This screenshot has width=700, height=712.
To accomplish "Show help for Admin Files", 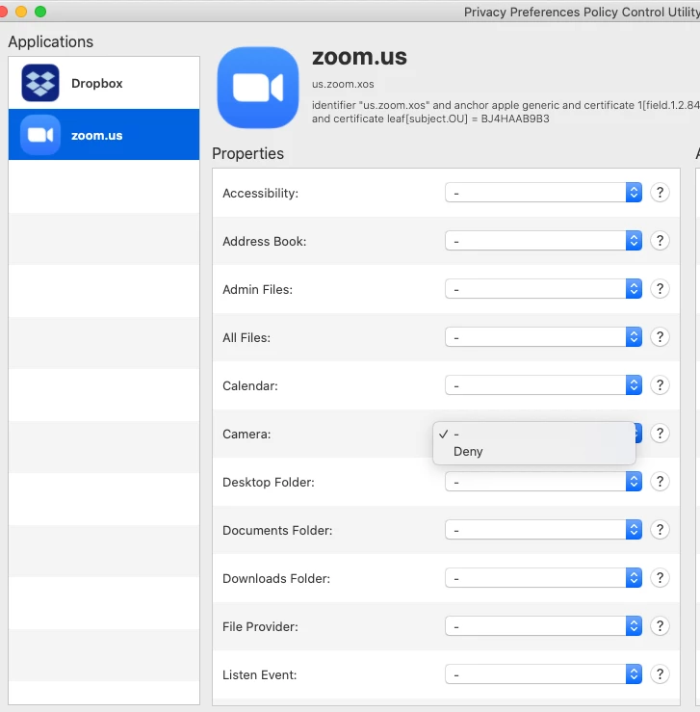I will [x=660, y=289].
